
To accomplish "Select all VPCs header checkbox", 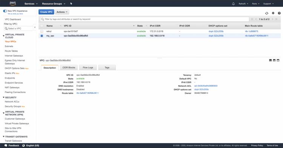I will point(42,26).
